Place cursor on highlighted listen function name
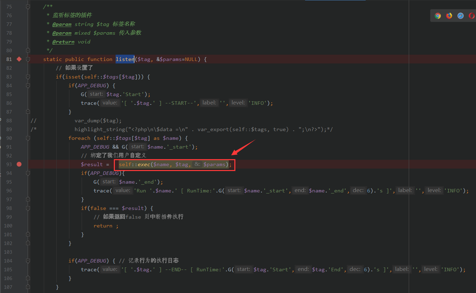The width and height of the screenshot is (476, 293). (x=125, y=59)
